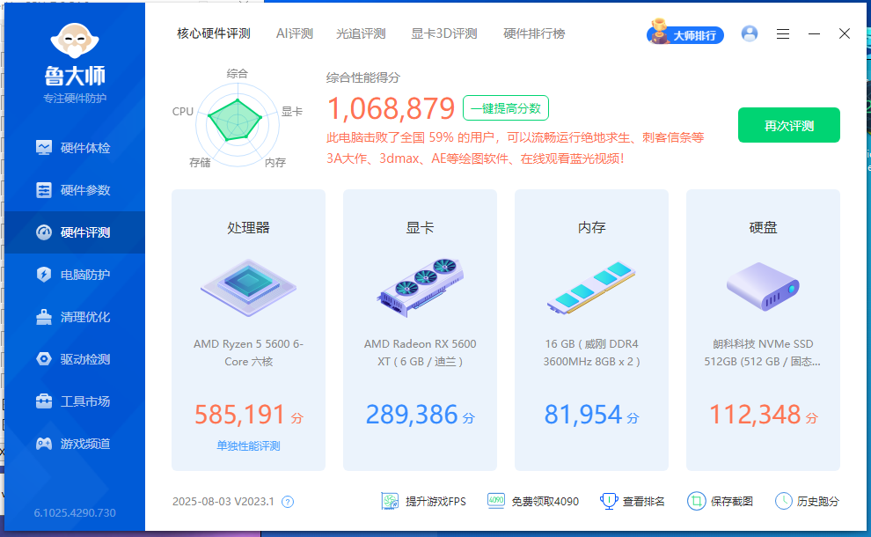Open the 大师排行 trophy badge
The width and height of the screenshot is (871, 537).
coord(684,33)
